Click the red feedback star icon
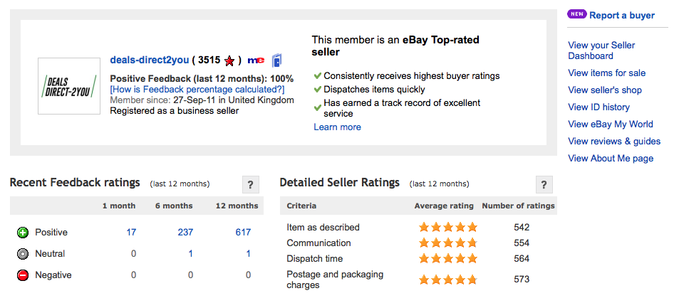The height and width of the screenshot is (308, 679). pyautogui.click(x=229, y=60)
